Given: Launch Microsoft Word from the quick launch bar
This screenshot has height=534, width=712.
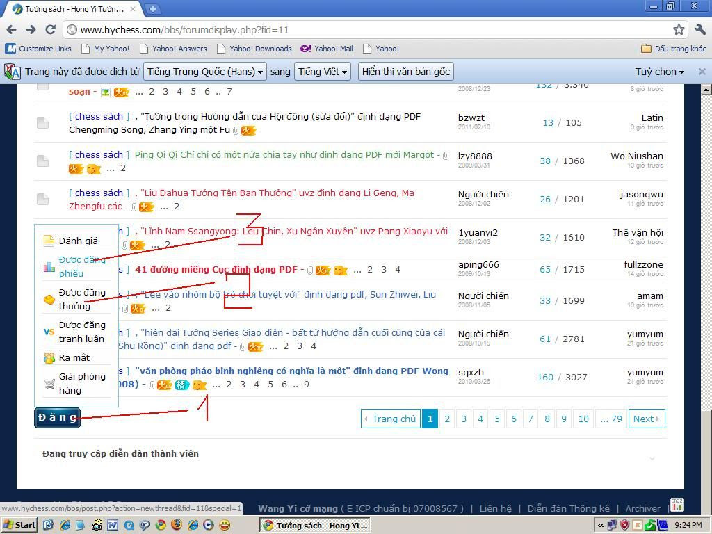Looking at the screenshot, I should coord(113,526).
